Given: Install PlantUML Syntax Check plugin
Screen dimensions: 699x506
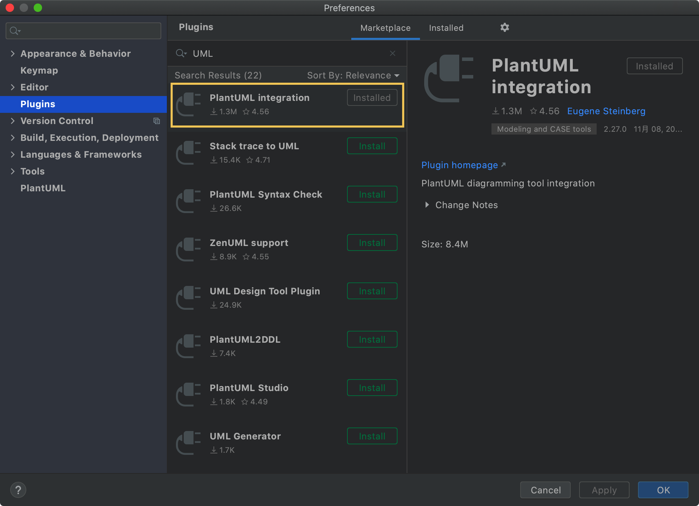Looking at the screenshot, I should pyautogui.click(x=372, y=194).
